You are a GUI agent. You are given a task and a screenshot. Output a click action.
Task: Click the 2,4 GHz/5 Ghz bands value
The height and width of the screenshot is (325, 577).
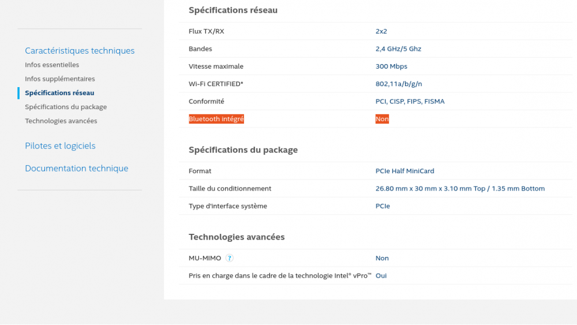(x=398, y=49)
